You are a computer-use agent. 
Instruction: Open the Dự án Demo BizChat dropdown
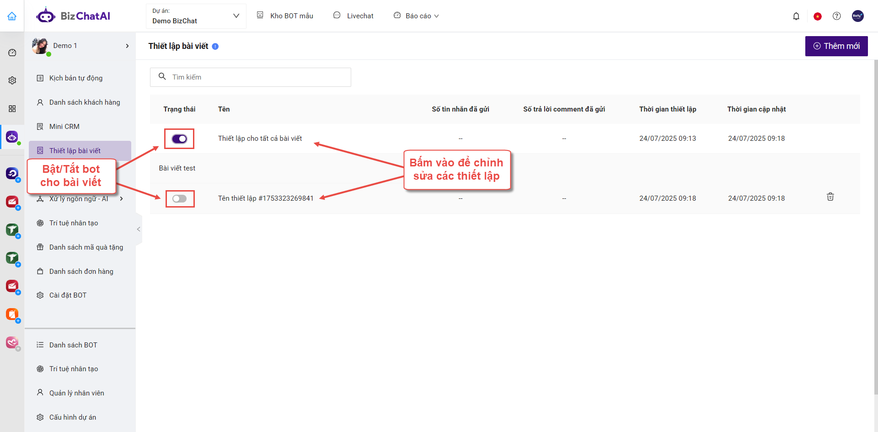196,16
